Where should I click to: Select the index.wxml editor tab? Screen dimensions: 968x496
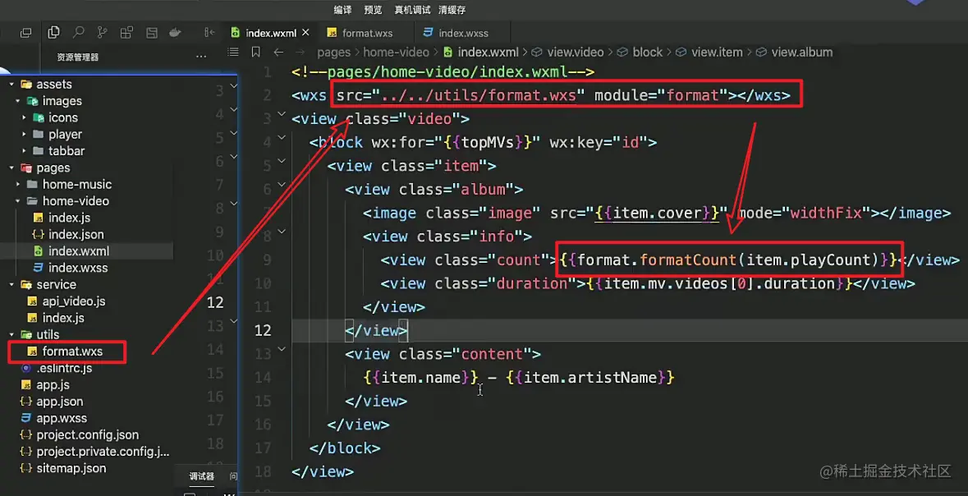[x=270, y=34]
